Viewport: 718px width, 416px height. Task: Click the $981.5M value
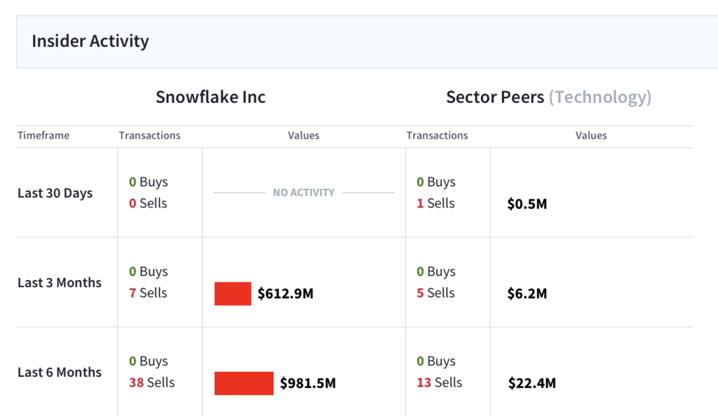tap(308, 383)
